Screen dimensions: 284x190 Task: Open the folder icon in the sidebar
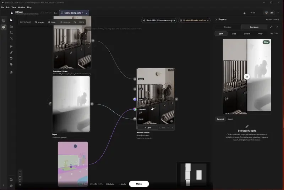point(11,27)
